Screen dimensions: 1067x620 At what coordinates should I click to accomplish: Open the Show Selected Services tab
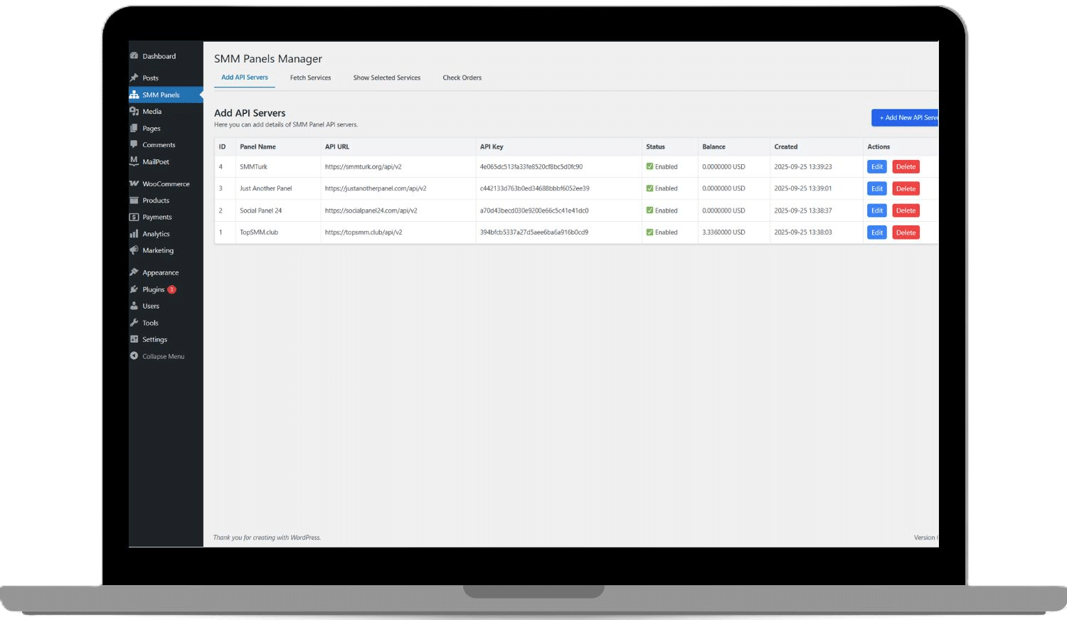(386, 77)
